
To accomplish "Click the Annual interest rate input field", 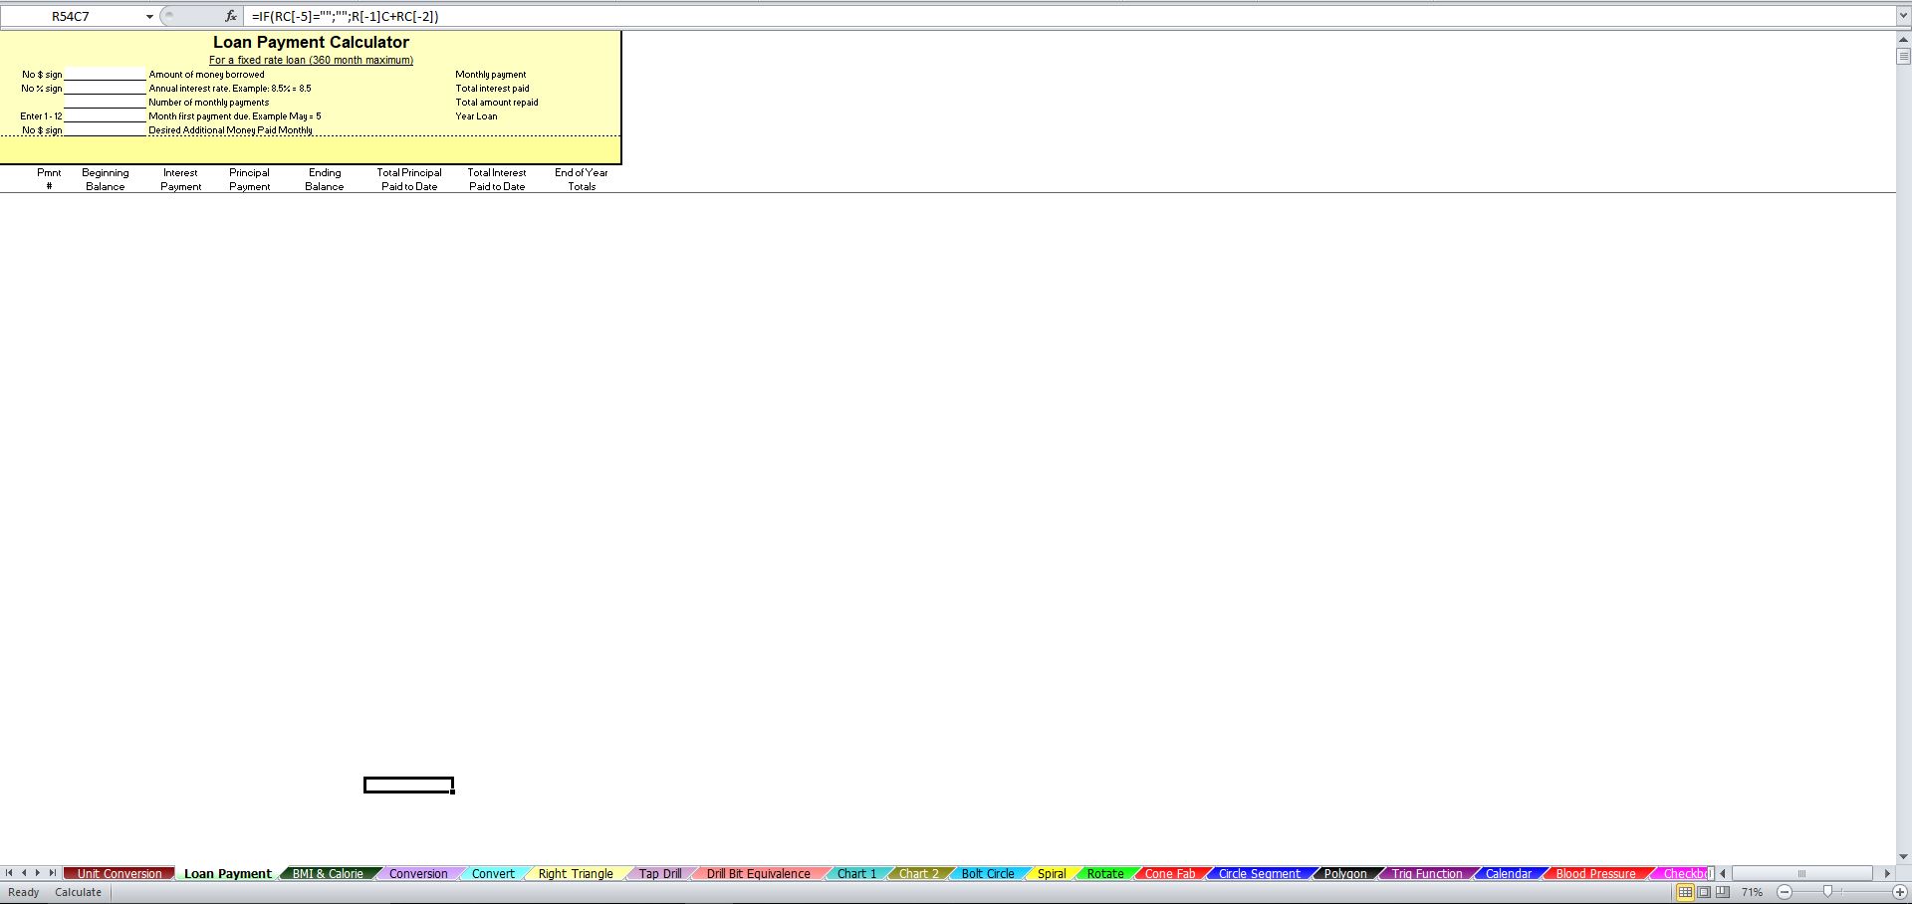I will pos(105,88).
